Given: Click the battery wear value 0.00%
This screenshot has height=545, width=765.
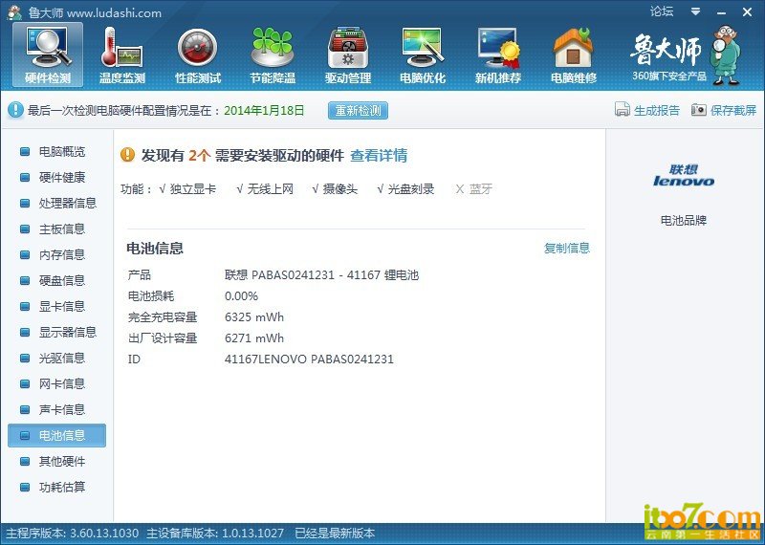Looking at the screenshot, I should point(241,296).
